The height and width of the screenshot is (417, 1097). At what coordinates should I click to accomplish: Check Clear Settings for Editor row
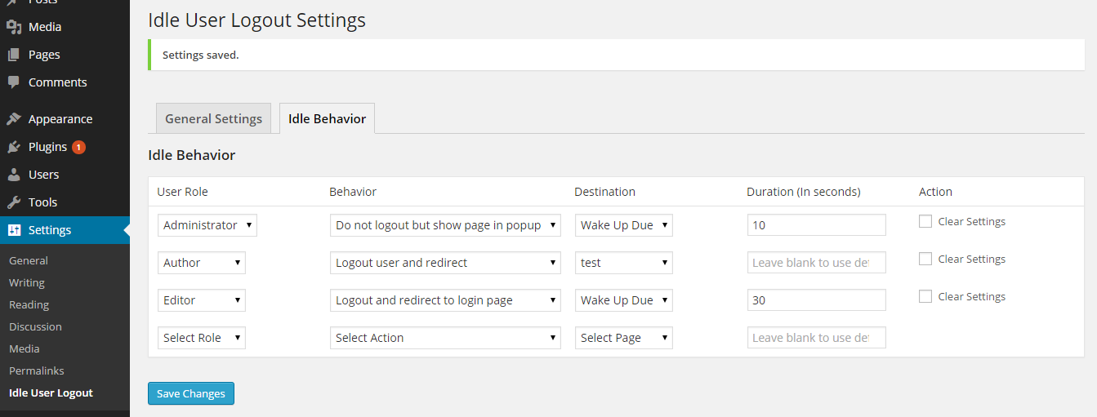925,296
